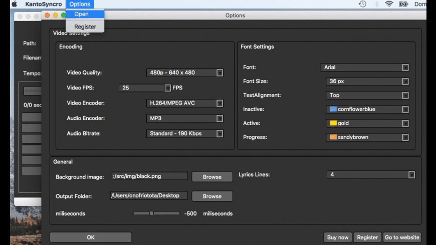This screenshot has width=436, height=245.
Task: Open the TextAlignment dropdown
Action: 367,95
